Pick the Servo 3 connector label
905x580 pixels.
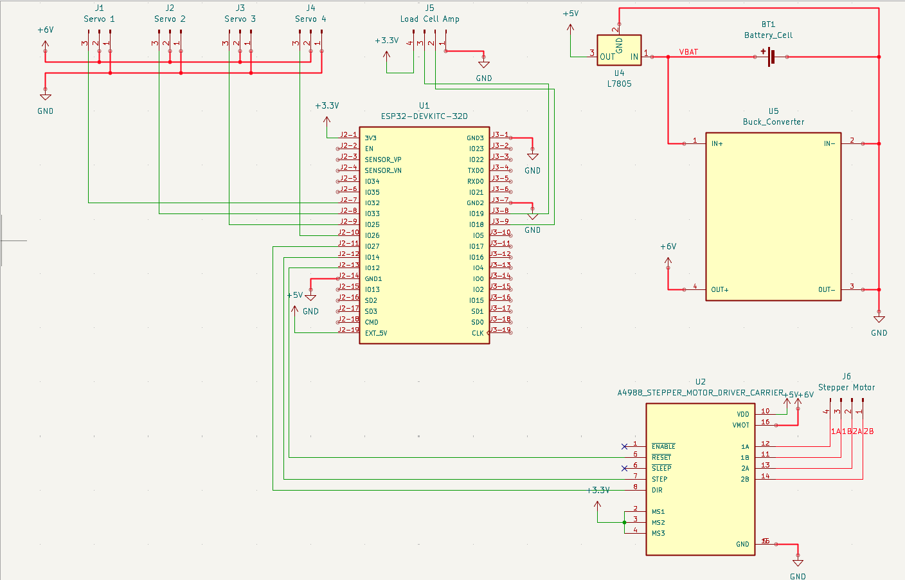click(x=240, y=19)
